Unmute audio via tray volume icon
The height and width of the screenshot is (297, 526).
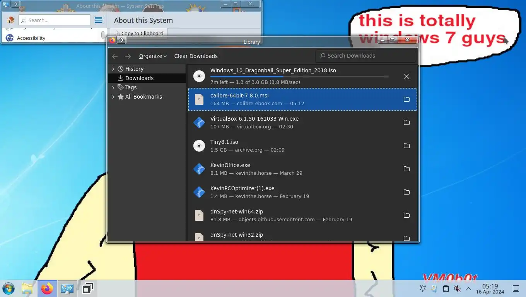click(x=457, y=288)
